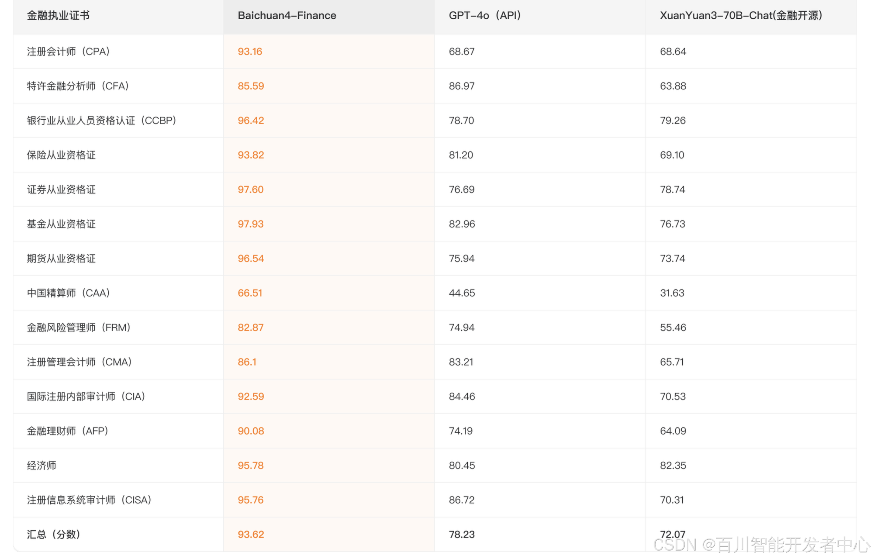The width and height of the screenshot is (872, 559).
Task: Click the XuanYuan3-70B-Chat(金融开源) column header
Action: pyautogui.click(x=741, y=15)
